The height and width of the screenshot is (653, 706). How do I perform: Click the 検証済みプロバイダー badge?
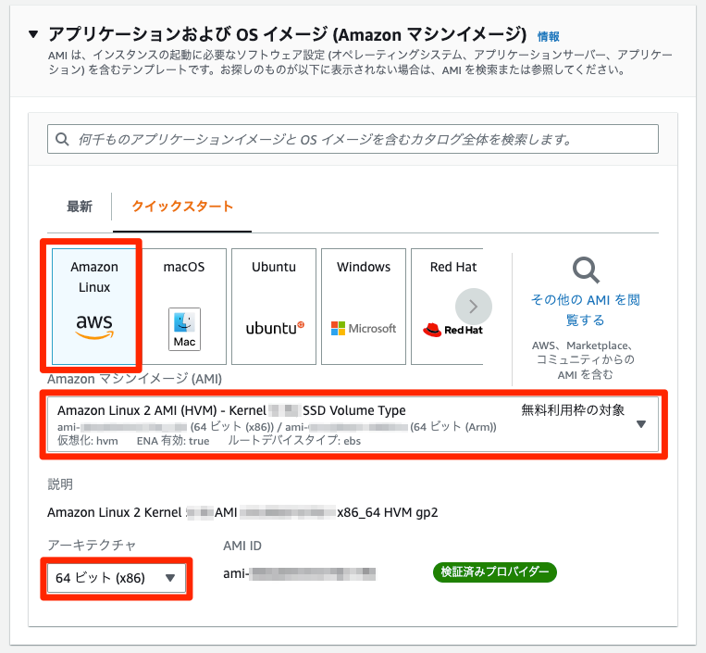click(x=495, y=571)
